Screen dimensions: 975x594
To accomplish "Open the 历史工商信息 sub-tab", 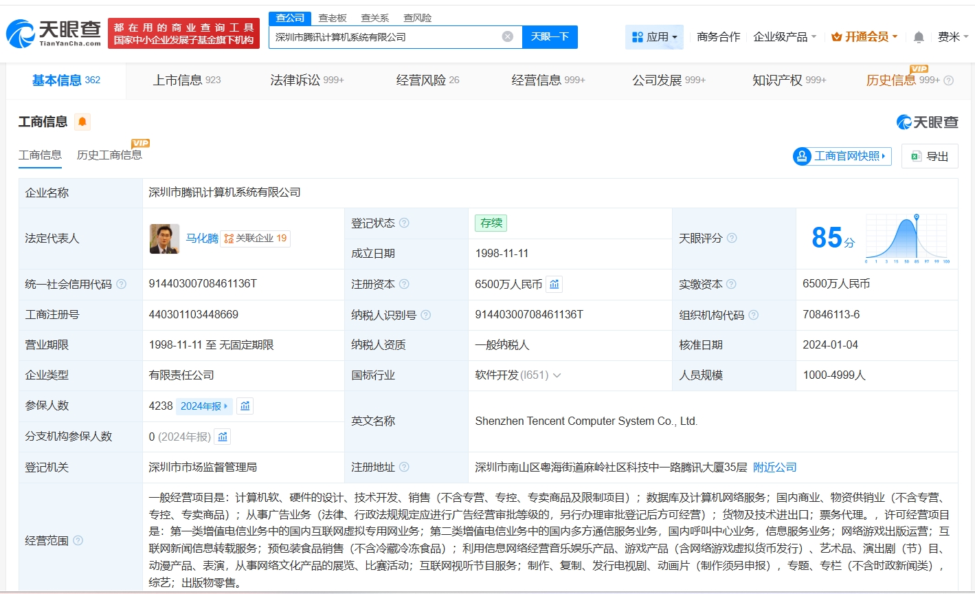I will (x=109, y=155).
